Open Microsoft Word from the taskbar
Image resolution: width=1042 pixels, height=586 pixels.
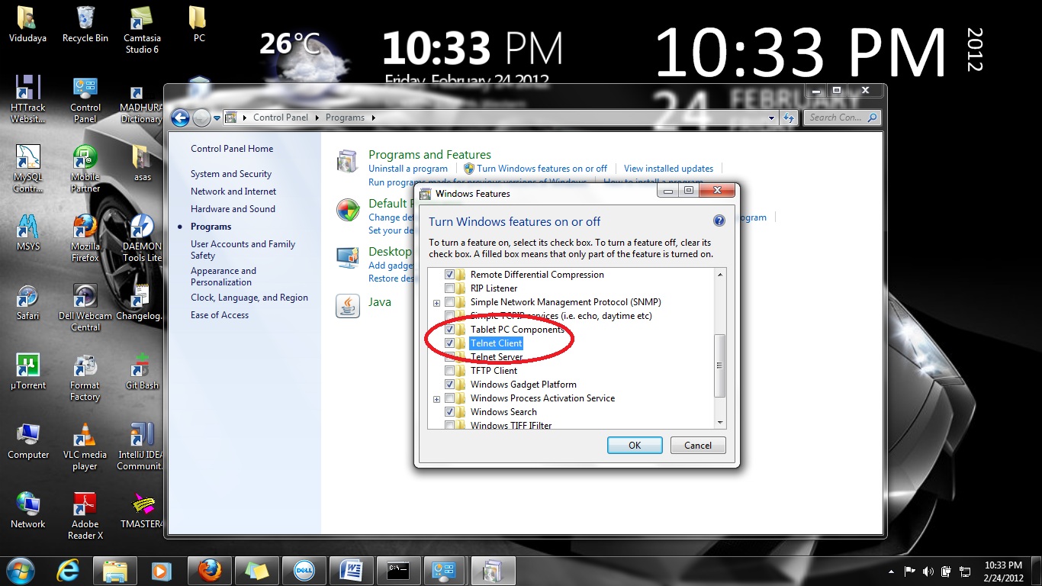(352, 570)
